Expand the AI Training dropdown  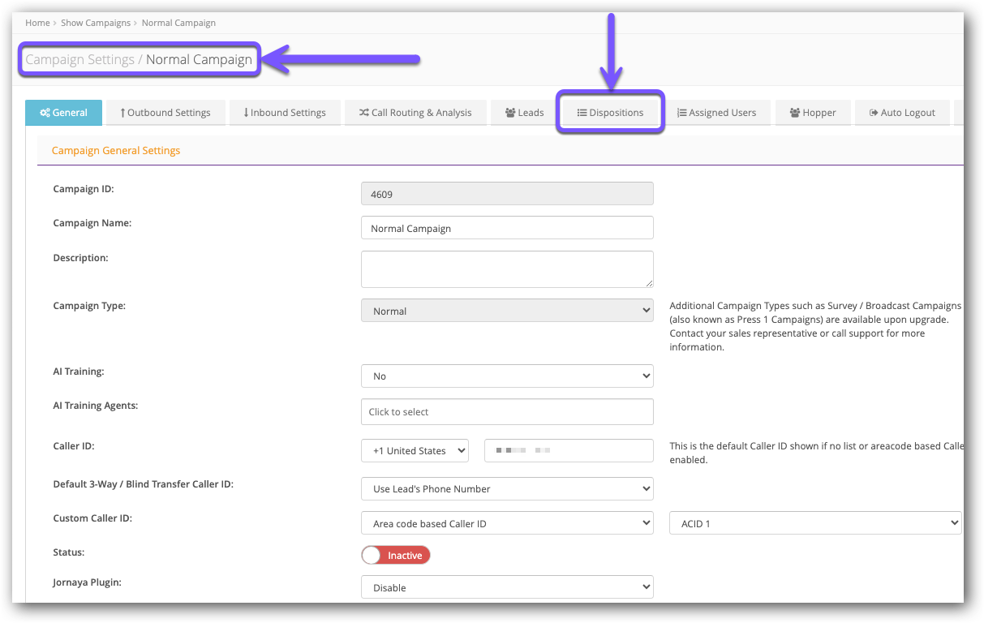tap(507, 376)
